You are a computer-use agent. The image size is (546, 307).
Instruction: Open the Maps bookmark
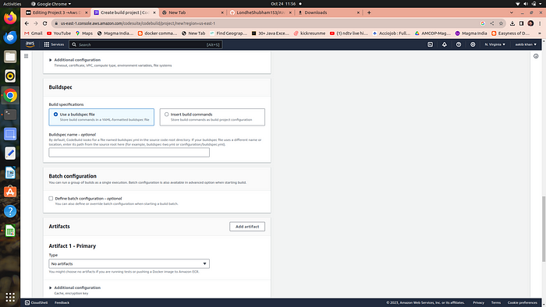point(84,34)
